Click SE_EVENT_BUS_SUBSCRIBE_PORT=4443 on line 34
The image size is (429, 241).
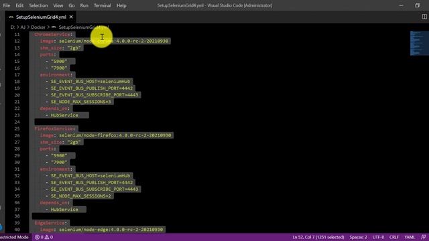(95, 189)
